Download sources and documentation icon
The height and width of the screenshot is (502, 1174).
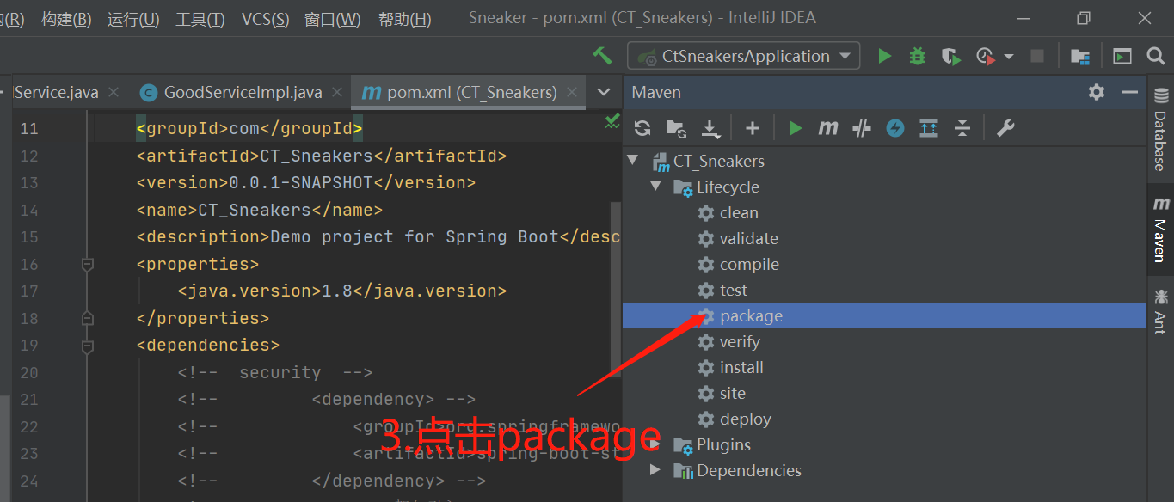[x=710, y=129]
